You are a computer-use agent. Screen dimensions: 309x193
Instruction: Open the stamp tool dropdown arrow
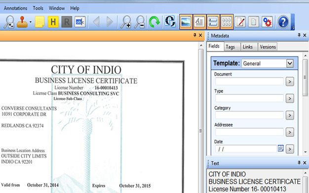pyautogui.click(x=31, y=22)
